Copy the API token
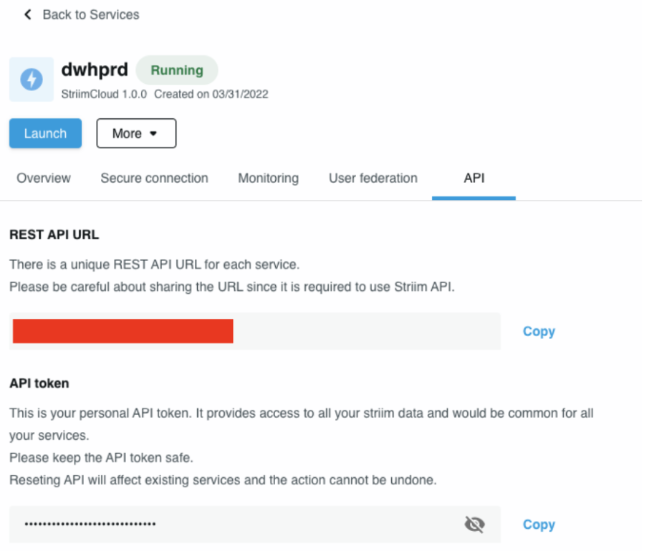652x551 pixels. 539,524
